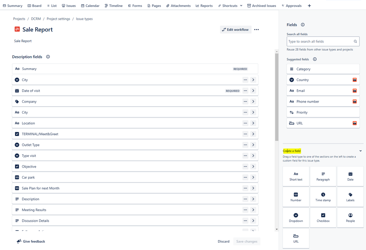Expand the Discussion Details field row

pyautogui.click(x=253, y=221)
